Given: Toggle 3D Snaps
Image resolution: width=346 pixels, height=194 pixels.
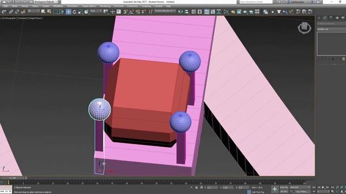Looking at the screenshot, I should (125, 12).
